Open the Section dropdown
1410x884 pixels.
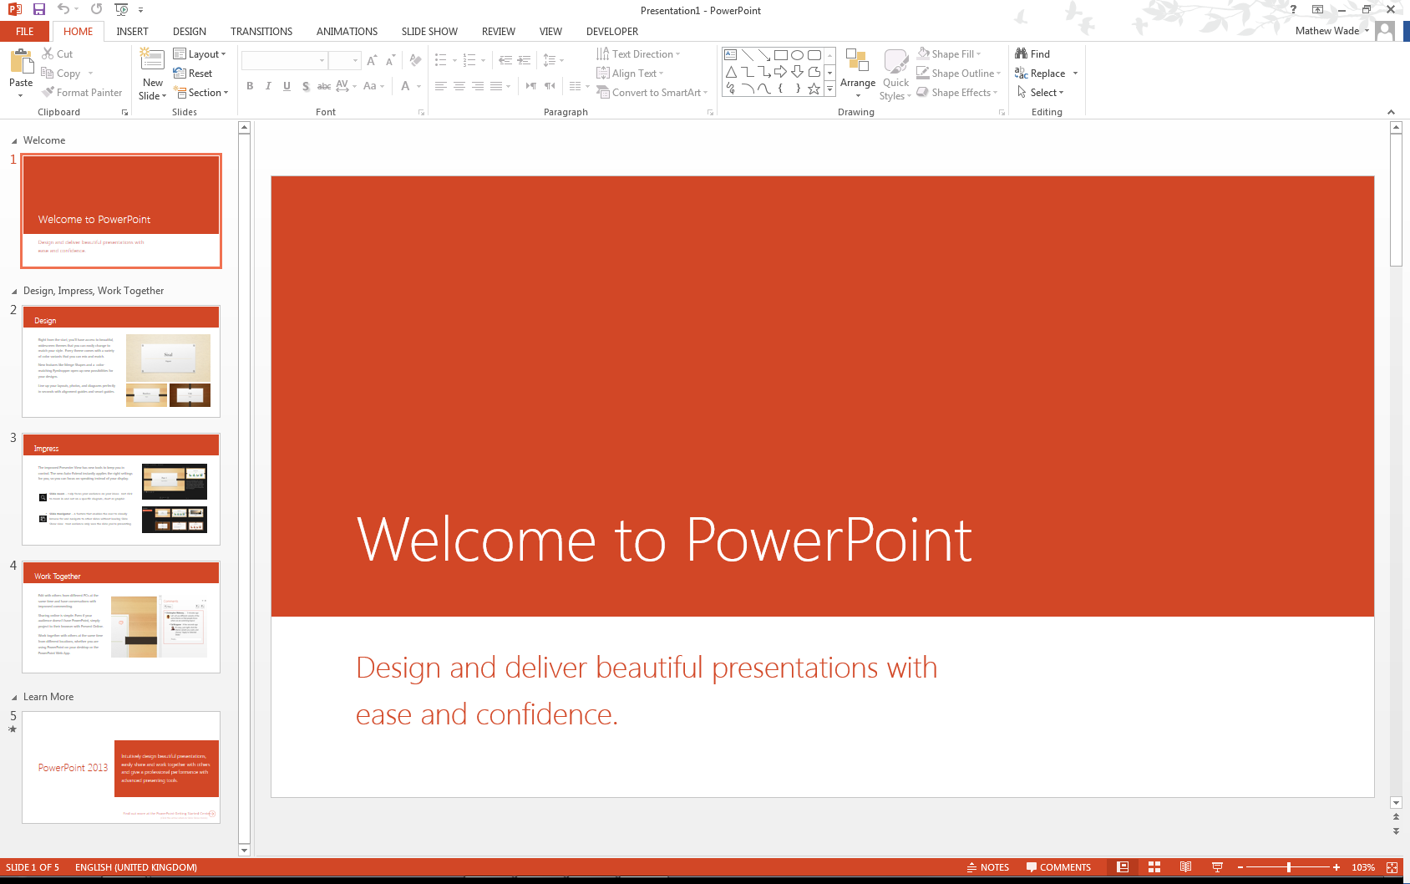[x=200, y=92]
